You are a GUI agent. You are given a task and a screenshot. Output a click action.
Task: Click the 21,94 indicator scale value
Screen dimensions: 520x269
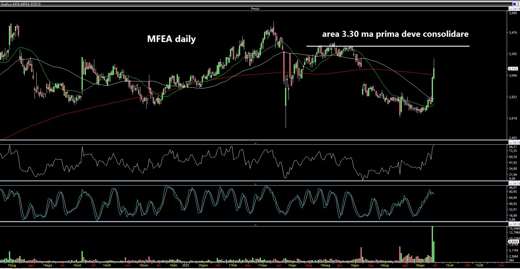[513, 175]
